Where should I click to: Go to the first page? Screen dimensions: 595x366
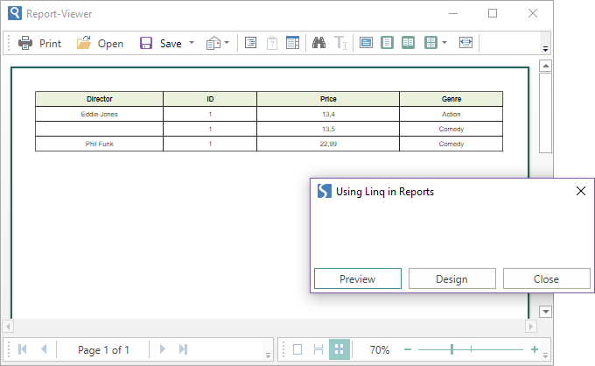click(22, 349)
